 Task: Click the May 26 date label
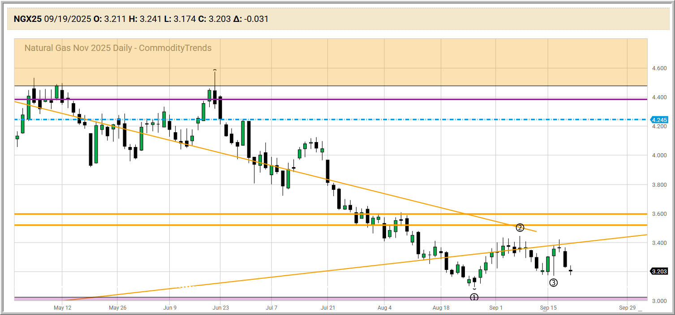(117, 308)
